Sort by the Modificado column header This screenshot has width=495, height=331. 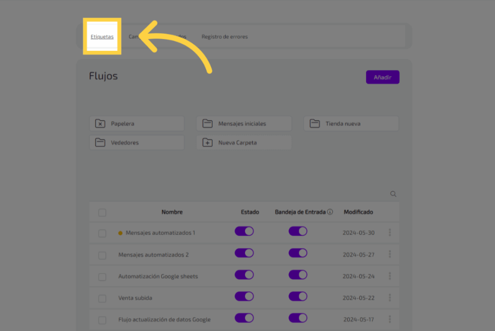[x=358, y=212]
